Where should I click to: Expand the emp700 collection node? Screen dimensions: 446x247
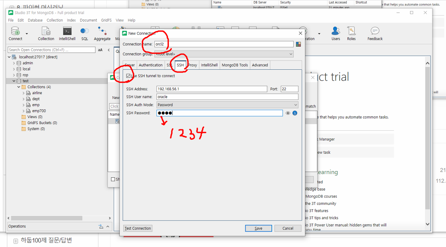pyautogui.click(x=24, y=111)
